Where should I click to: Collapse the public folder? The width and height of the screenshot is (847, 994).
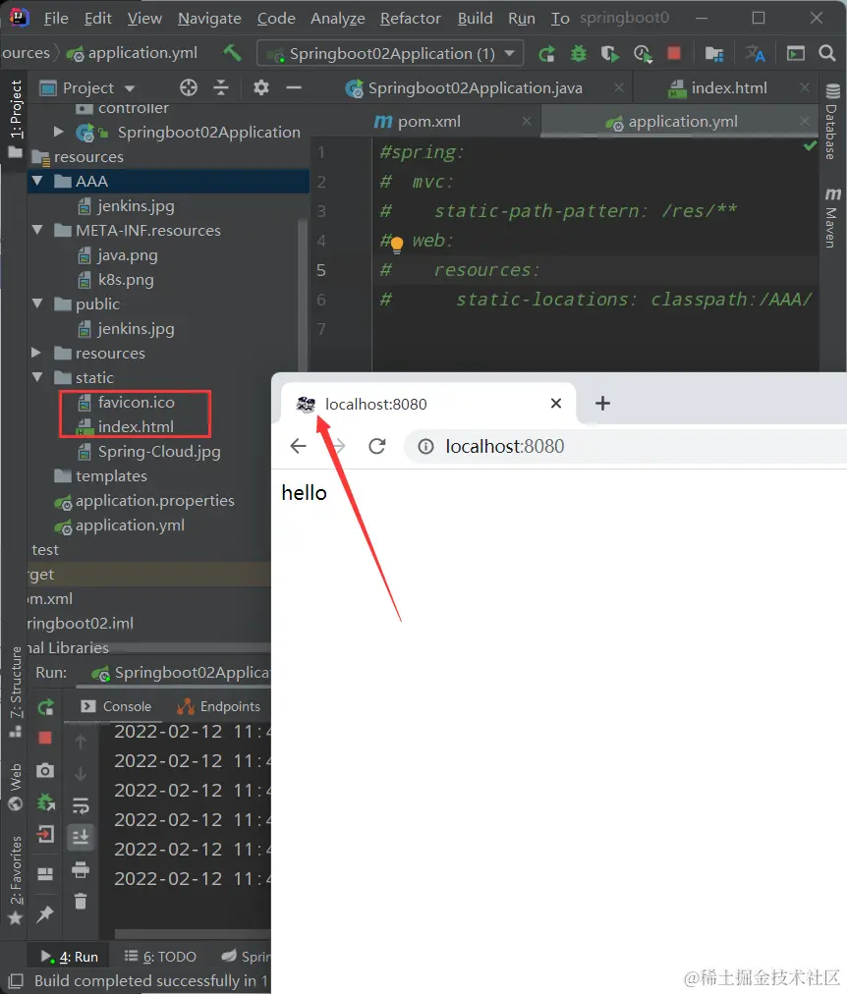tap(37, 304)
